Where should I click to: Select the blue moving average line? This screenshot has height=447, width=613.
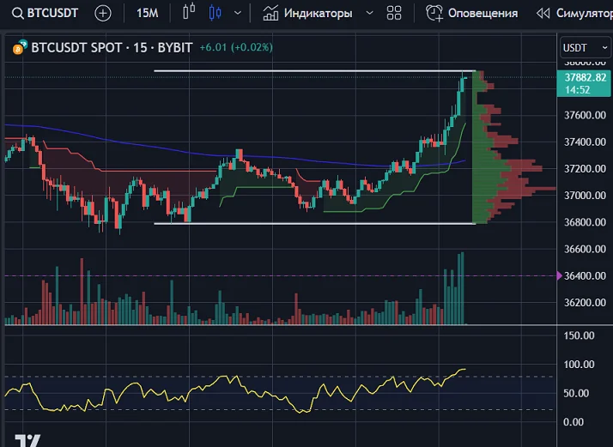tap(234, 155)
